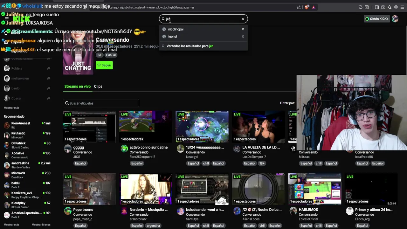
Task: Click the 18+ tag on LosDeSiempre_7 stream
Action: pos(262,163)
